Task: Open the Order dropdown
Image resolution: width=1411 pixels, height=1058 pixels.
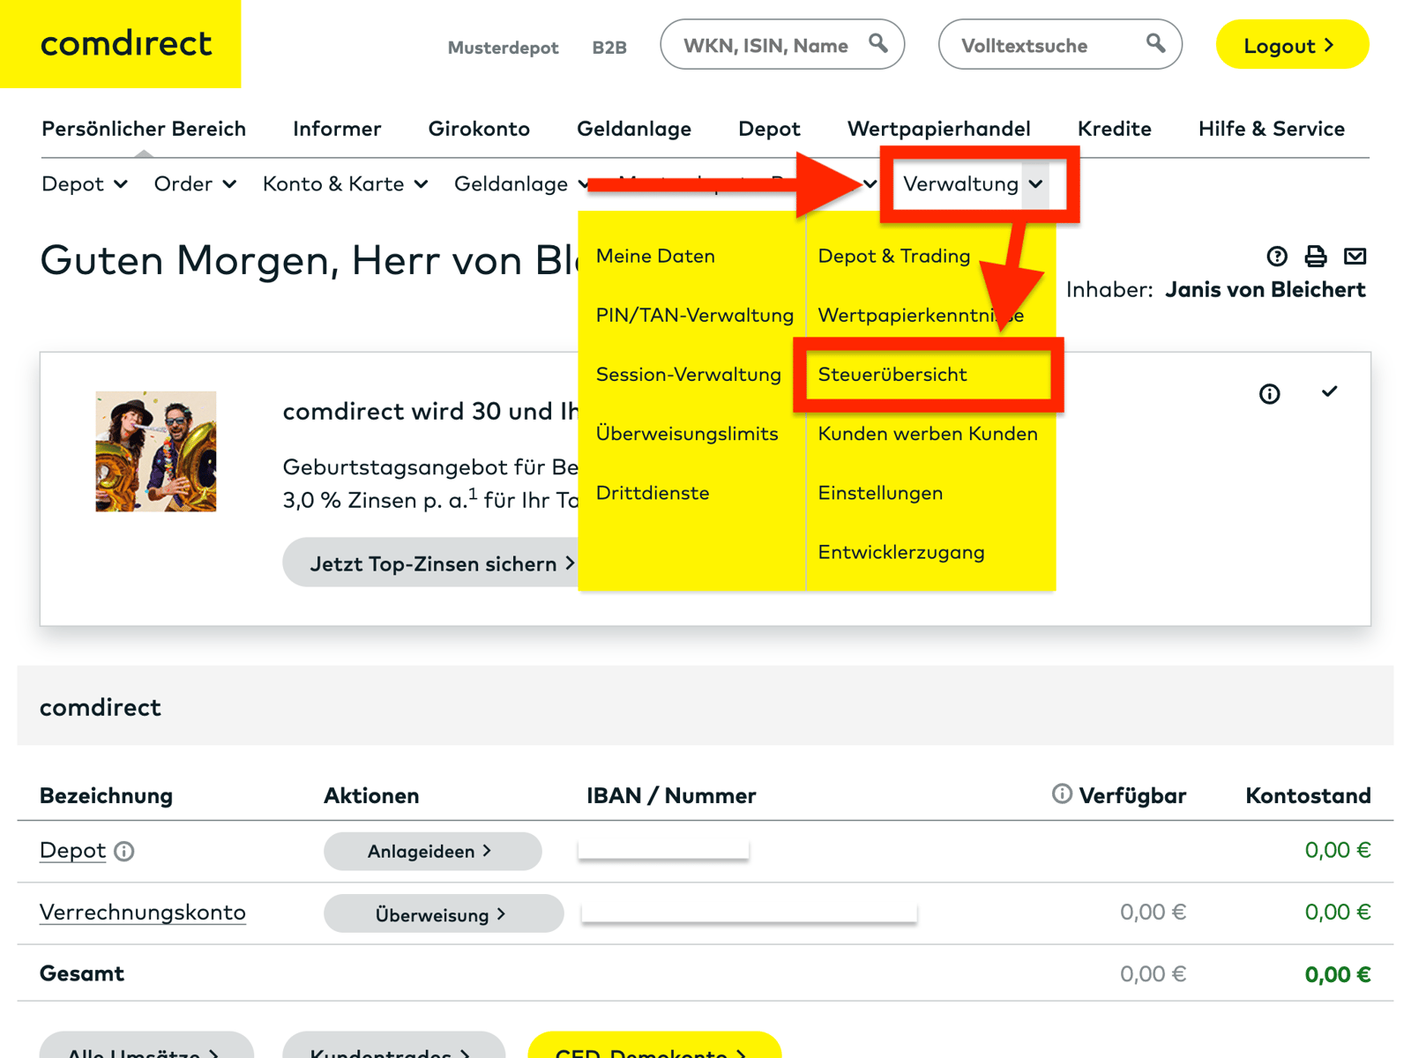Action: (195, 184)
